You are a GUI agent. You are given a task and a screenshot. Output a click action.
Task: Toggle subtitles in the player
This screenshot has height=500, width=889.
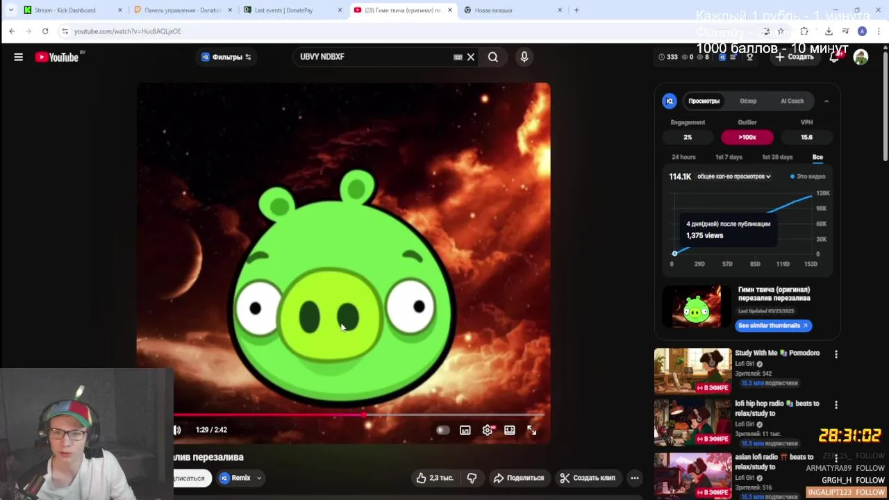point(465,430)
